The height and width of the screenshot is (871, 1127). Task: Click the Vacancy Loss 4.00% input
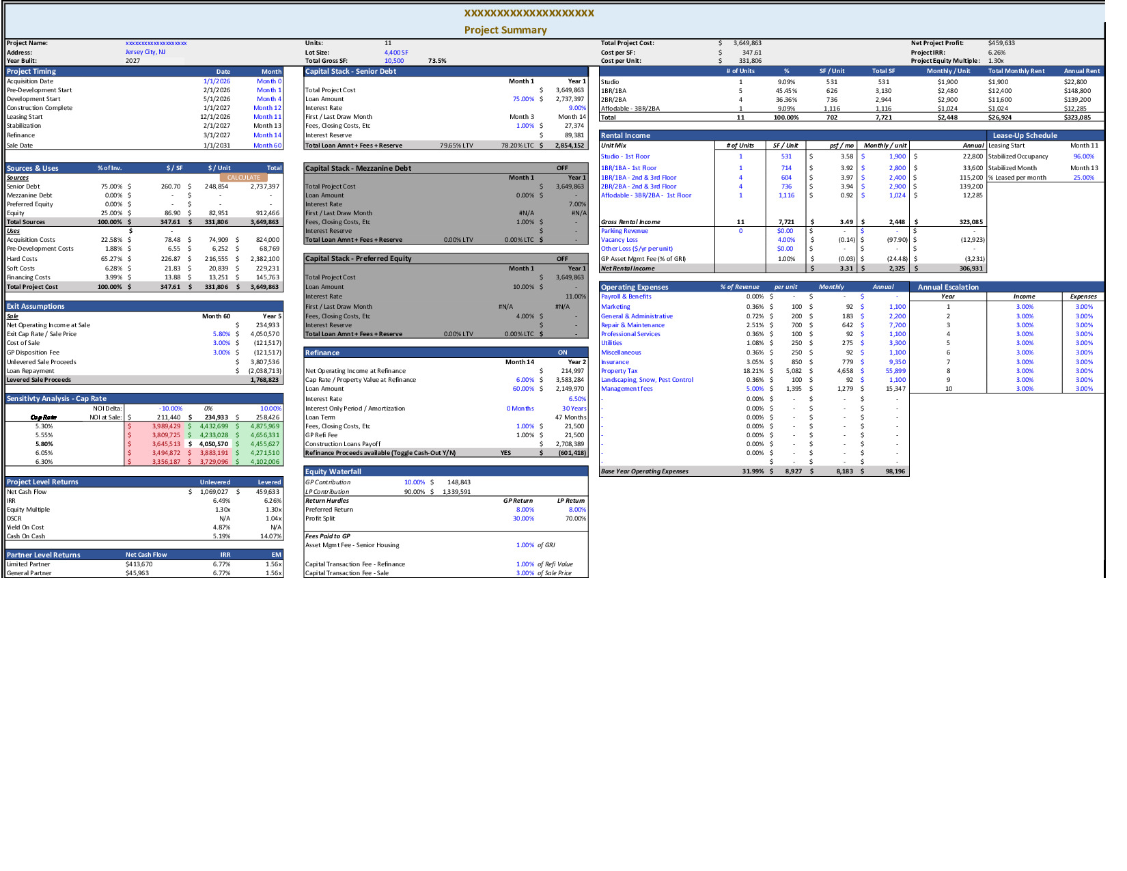pyautogui.click(x=786, y=240)
